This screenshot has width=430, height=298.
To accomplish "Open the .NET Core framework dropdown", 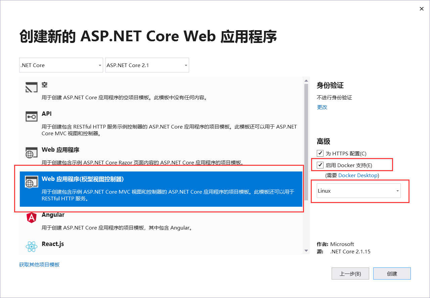I will [61, 65].
